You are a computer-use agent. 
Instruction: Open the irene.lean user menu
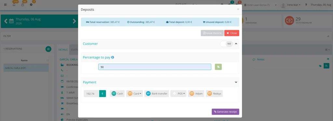[294, 5]
